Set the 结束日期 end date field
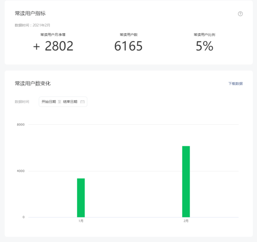 coord(70,102)
